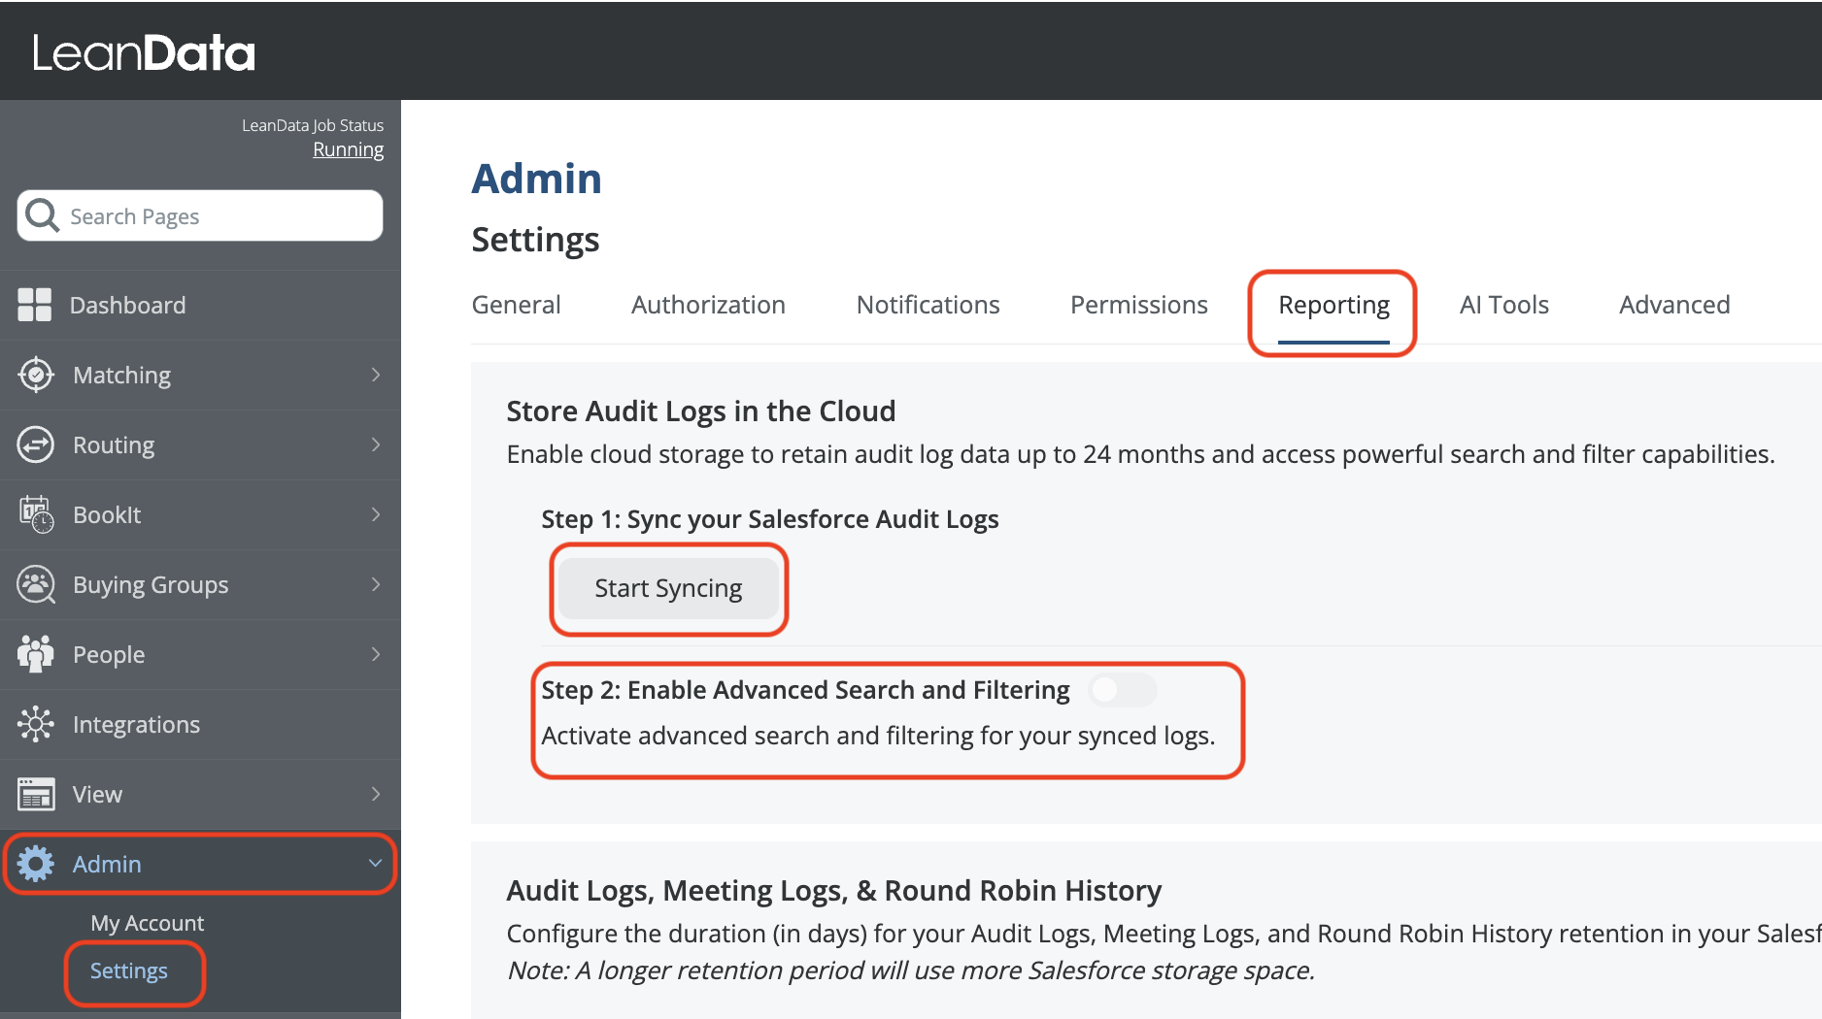Expand the BookIt menu chevron
The height and width of the screenshot is (1019, 1822).
pos(376,514)
